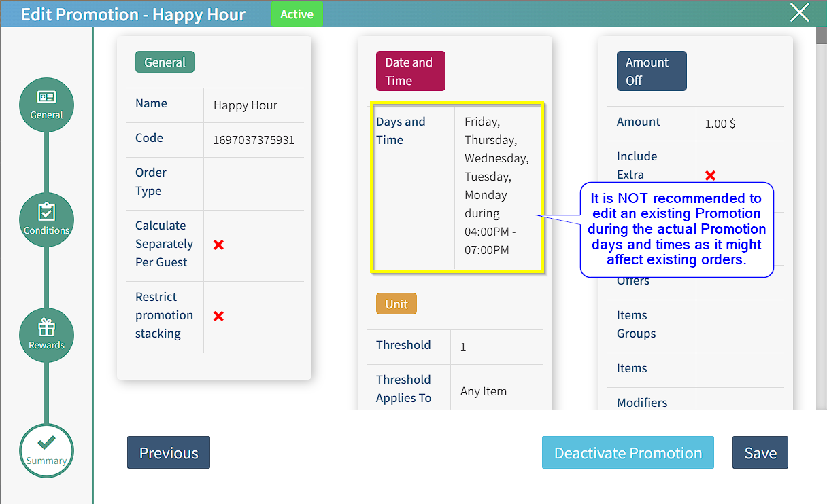Click the Date and Time section tag
Image resolution: width=827 pixels, height=504 pixels.
(410, 71)
